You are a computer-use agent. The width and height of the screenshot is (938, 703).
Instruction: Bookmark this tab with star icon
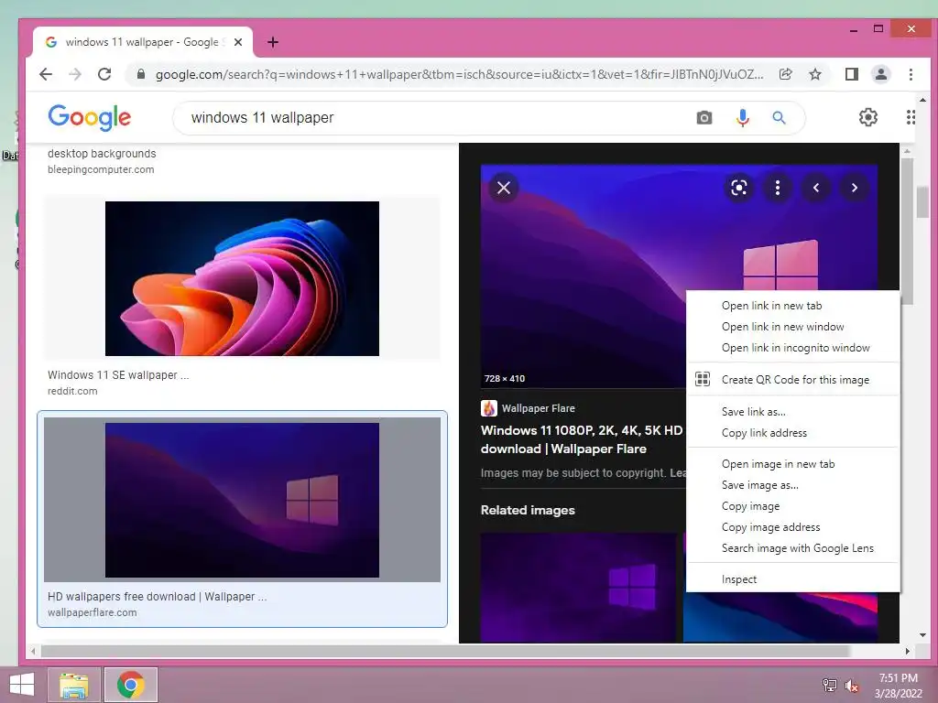pos(814,74)
